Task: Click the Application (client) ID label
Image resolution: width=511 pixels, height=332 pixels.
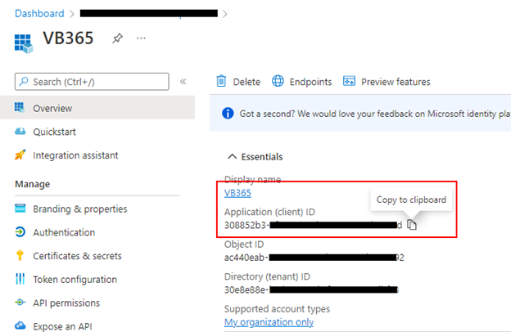Action: [x=269, y=213]
